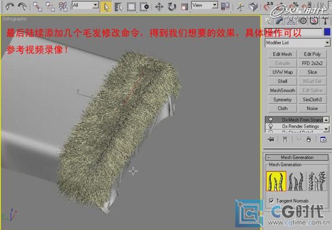Apply the Edit Poly modifier button
Screen dimensions: 332x230
tap(312, 54)
